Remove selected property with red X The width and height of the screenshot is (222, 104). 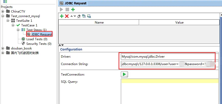67,16
